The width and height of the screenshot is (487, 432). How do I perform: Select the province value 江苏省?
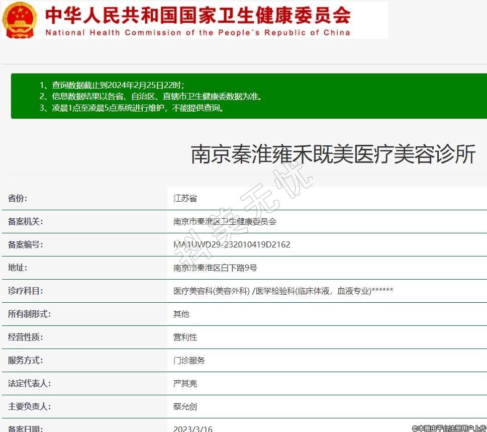pos(185,198)
